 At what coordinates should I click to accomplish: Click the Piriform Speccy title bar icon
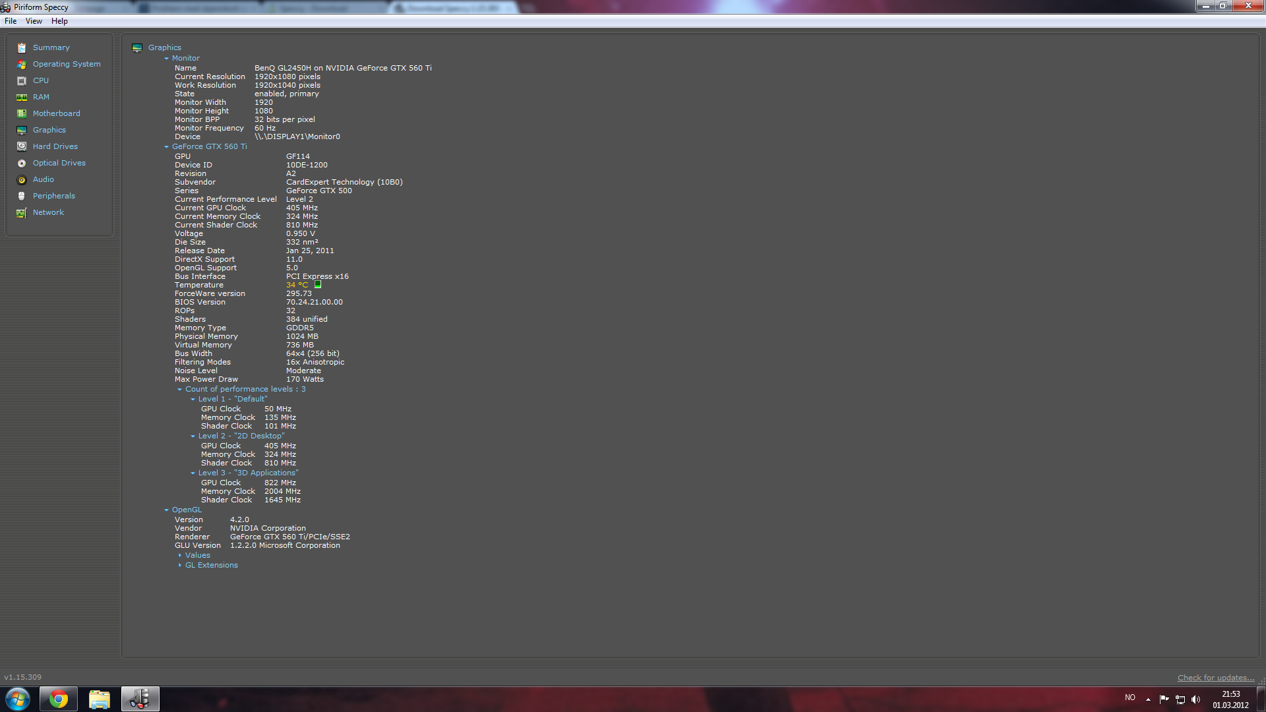[x=6, y=7]
